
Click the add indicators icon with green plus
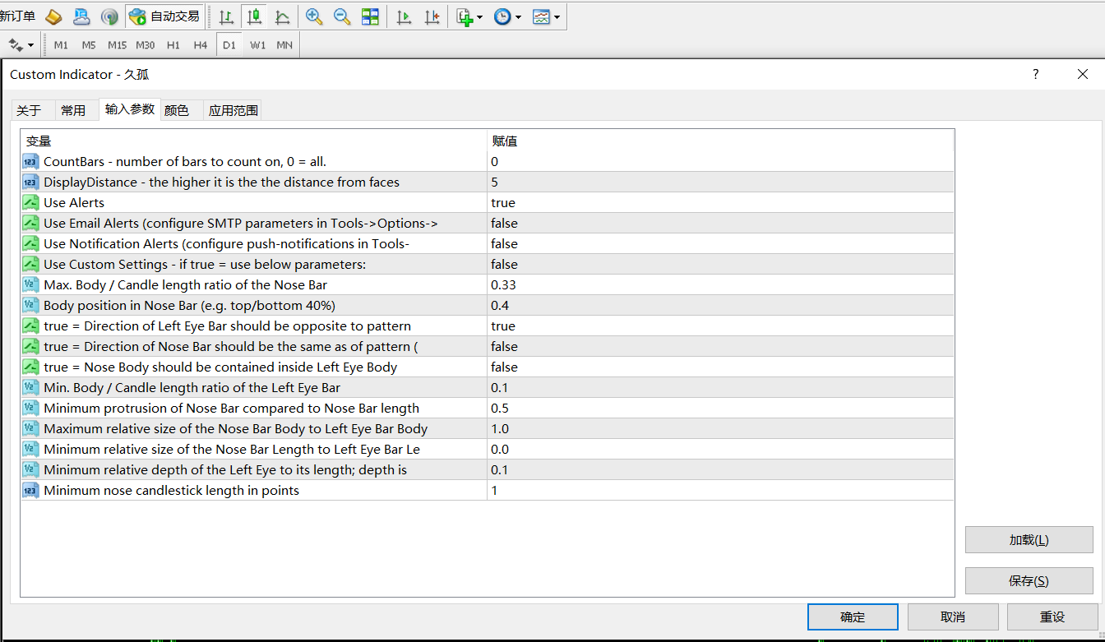click(465, 16)
